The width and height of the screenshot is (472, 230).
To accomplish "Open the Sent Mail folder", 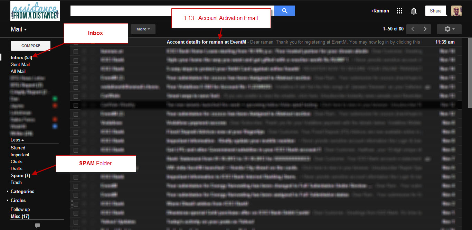I will pos(20,64).
